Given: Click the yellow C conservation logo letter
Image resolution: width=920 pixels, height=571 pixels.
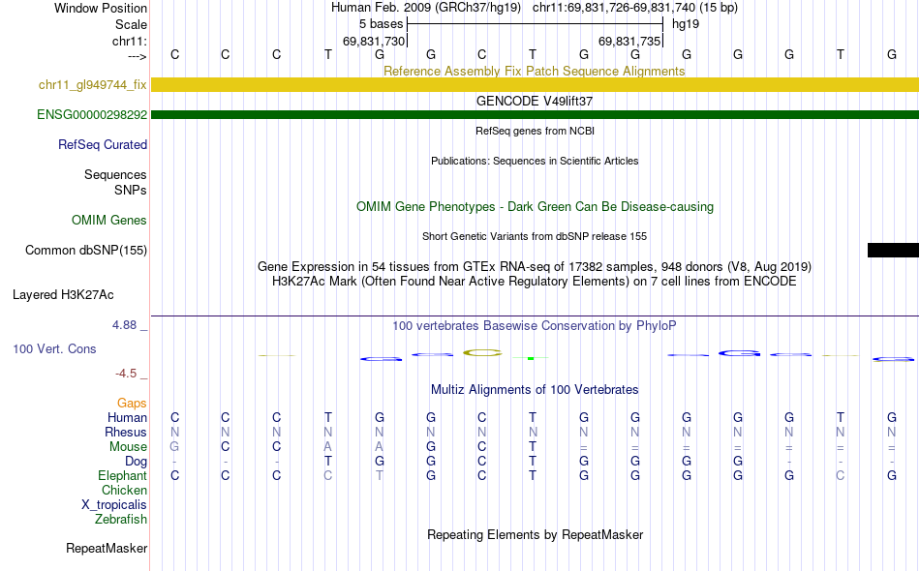Looking at the screenshot, I should coord(482,353).
